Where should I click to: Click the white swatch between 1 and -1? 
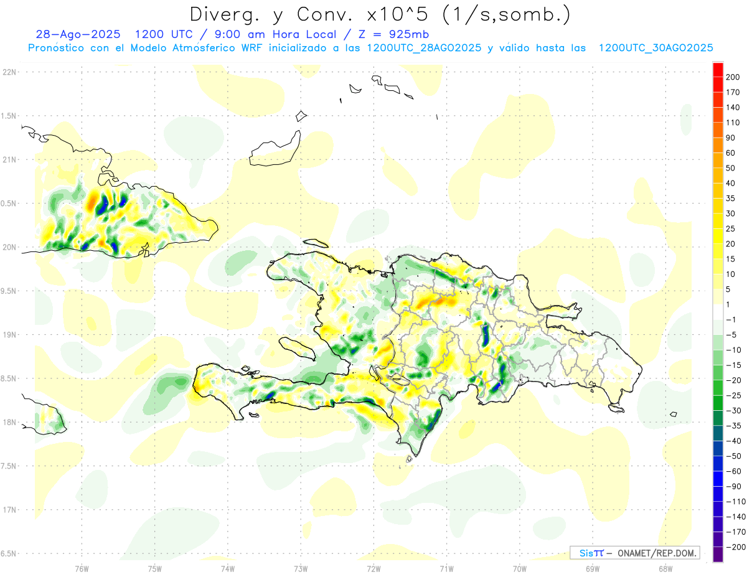[x=718, y=312]
